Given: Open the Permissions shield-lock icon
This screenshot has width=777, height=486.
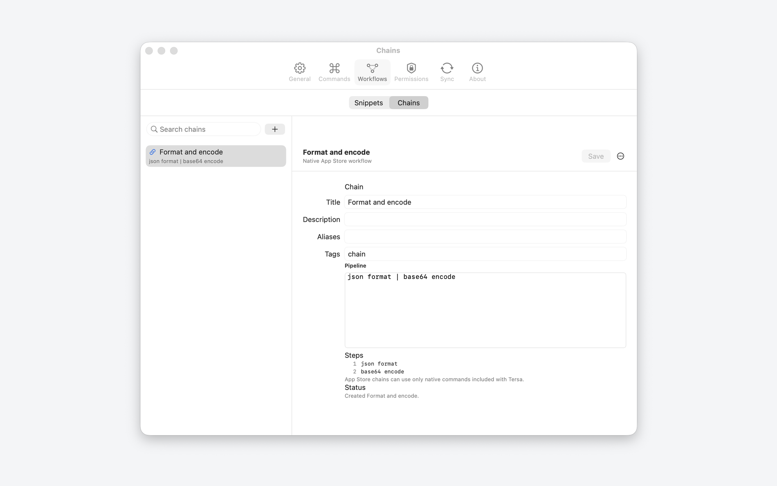Looking at the screenshot, I should coord(411,68).
